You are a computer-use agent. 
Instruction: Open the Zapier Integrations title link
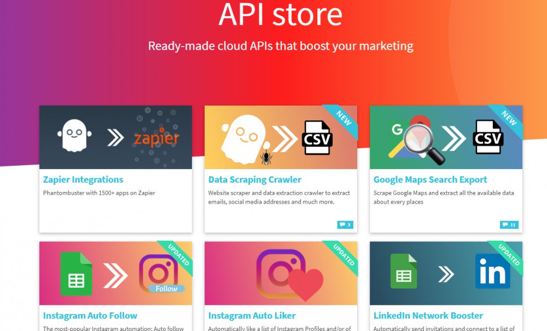(x=83, y=179)
